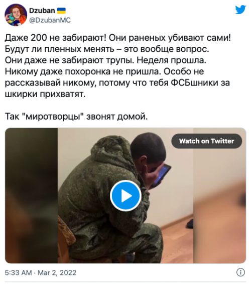Select the soldier video thumbnail's hooded jacket
This screenshot has width=251, height=284.
(x=101, y=181)
